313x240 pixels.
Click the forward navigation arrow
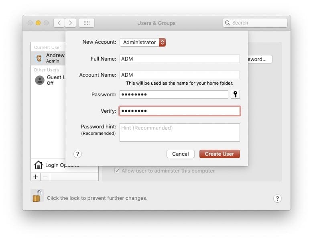pyautogui.click(x=70, y=23)
